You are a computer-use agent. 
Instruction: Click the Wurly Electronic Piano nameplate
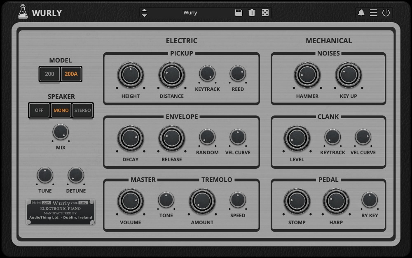(x=61, y=212)
